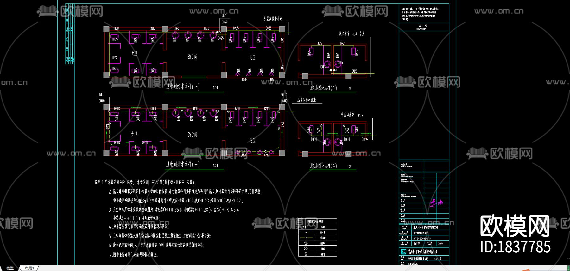Click the valve symbol in the legend table
Viewport: 570px width, 271px height.
pos(306,254)
